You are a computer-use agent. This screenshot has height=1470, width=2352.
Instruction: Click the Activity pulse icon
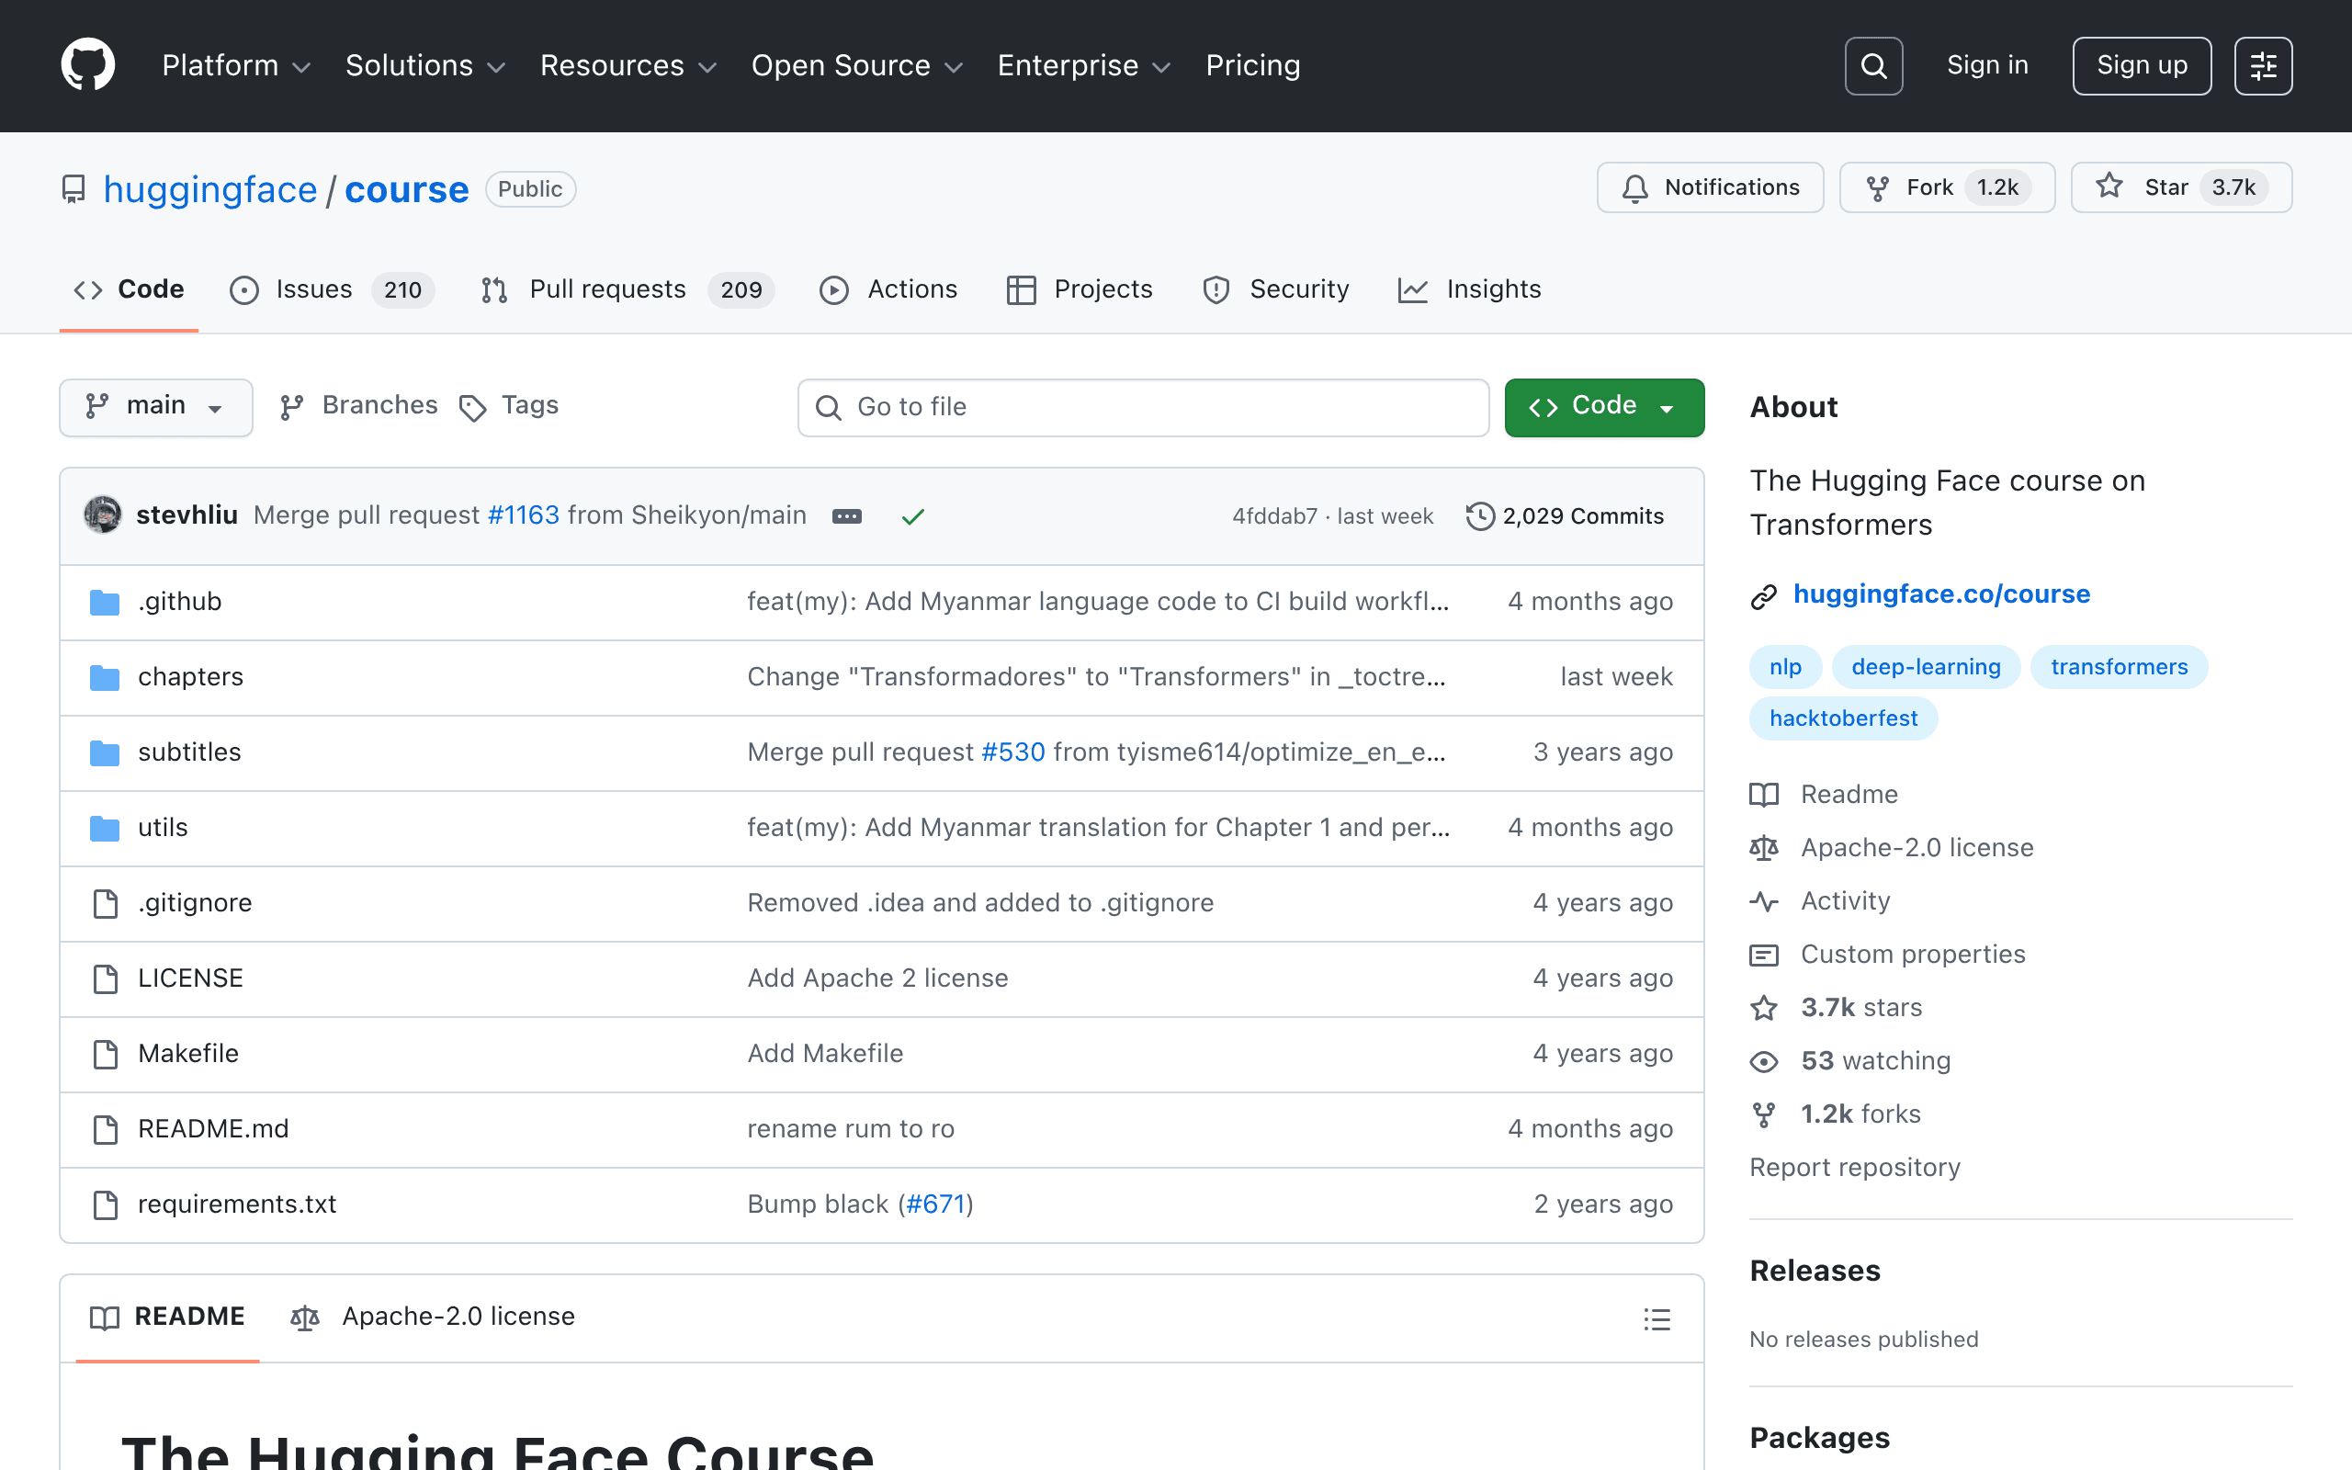[x=1764, y=901]
